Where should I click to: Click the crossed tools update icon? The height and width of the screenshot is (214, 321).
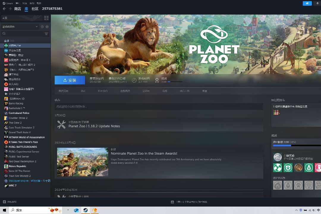[62, 125]
